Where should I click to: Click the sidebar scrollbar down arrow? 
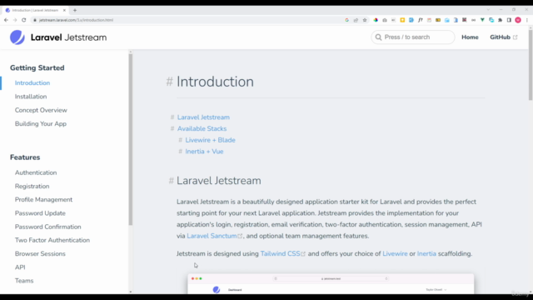pos(131,292)
